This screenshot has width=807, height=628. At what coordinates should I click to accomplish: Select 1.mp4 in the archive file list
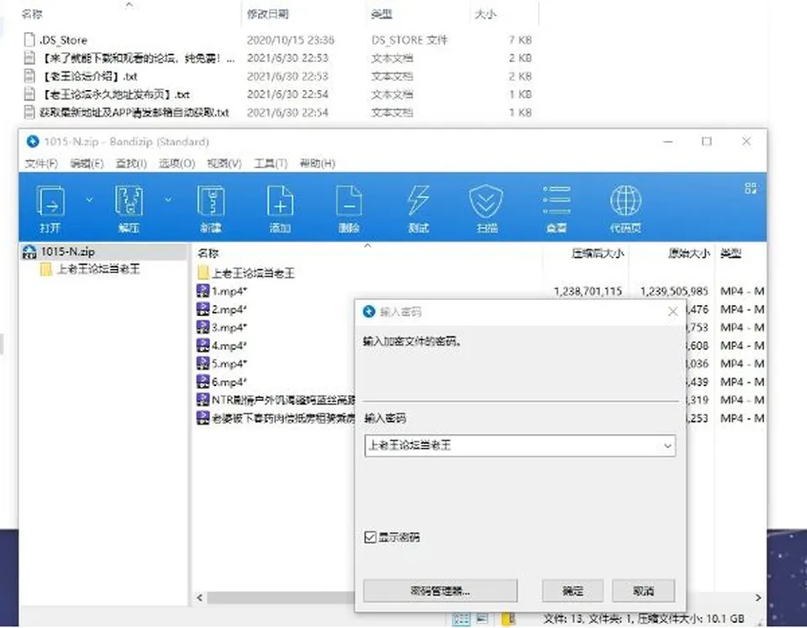229,292
